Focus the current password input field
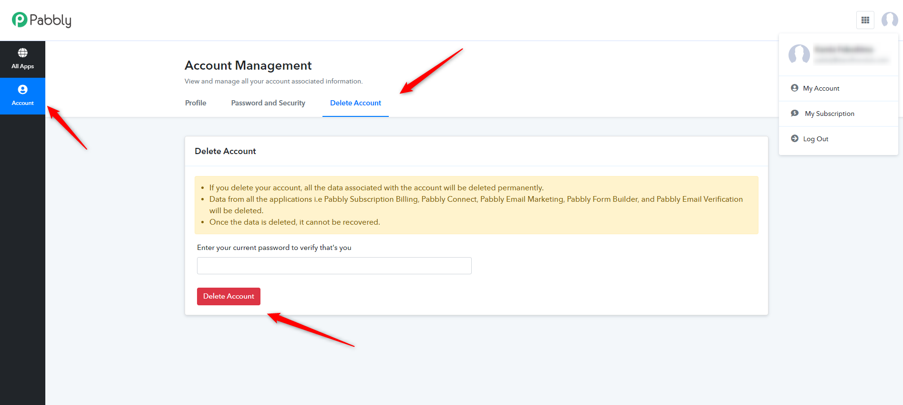 coord(334,266)
